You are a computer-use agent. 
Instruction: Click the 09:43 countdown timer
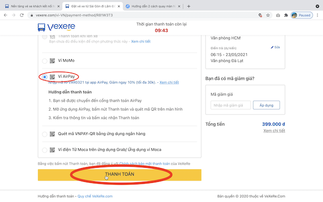[161, 30]
